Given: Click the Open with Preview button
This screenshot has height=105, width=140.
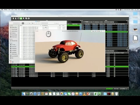Looking at the screenshot, I should point(96,31).
